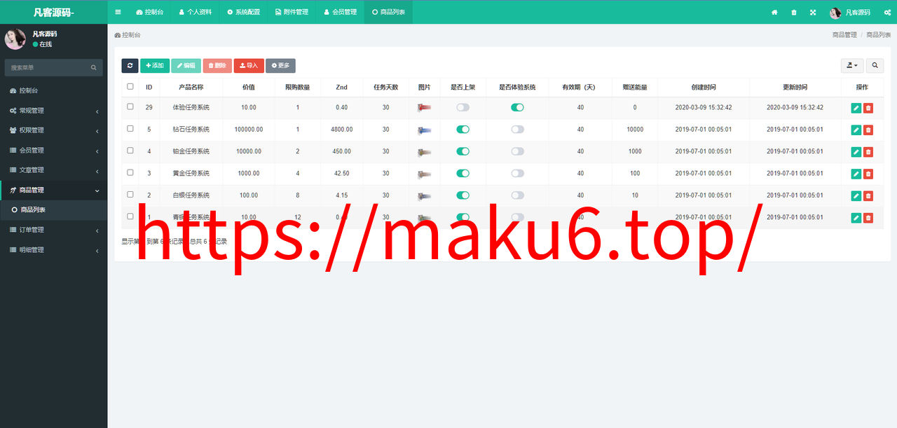
Task: Click the 商品管理 breadcrumb link
Action: click(844, 34)
